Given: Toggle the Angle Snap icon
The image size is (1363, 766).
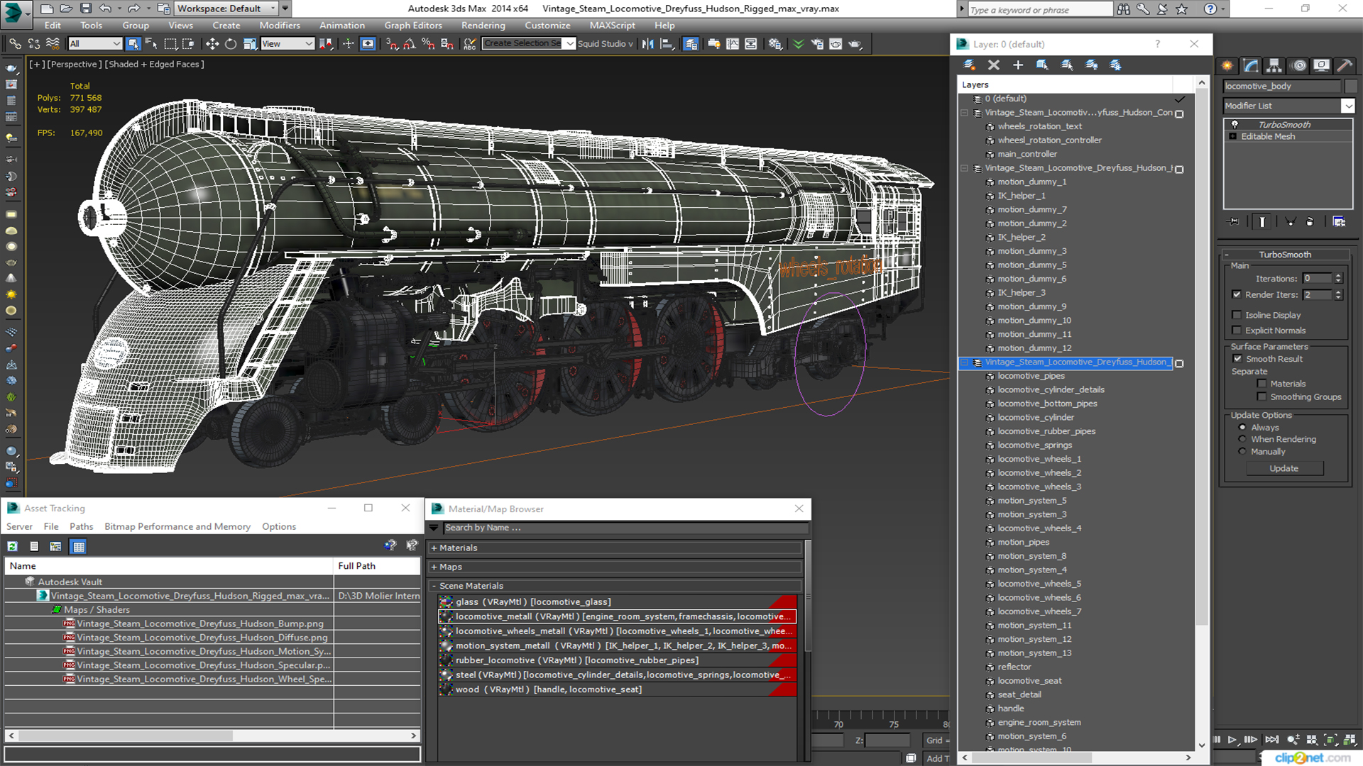Looking at the screenshot, I should point(410,44).
